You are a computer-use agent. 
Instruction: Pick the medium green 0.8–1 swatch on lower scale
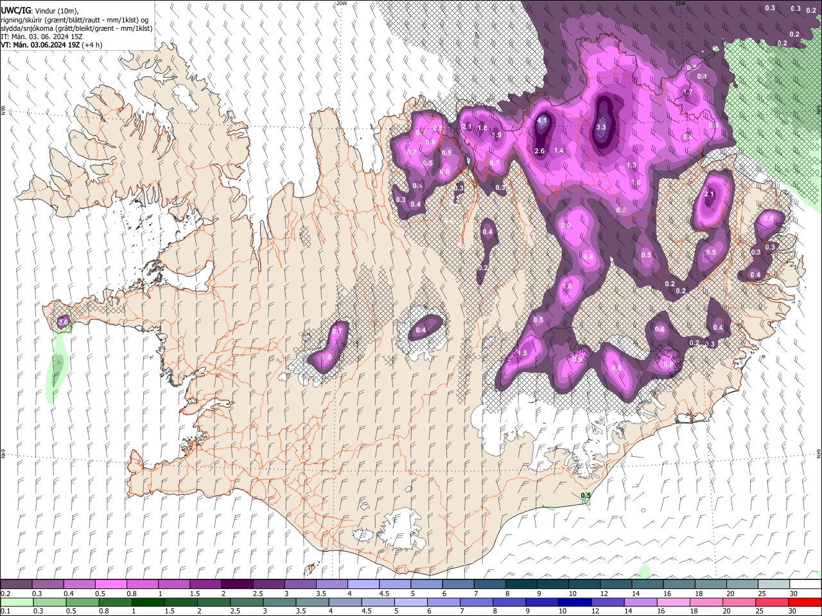116,602
